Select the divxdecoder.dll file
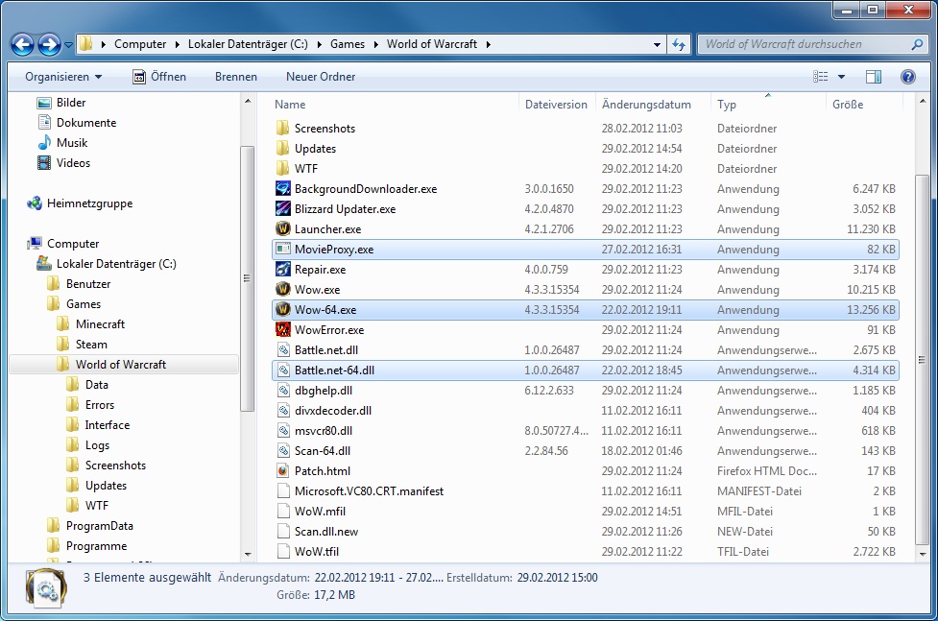This screenshot has height=621, width=938. pos(586,411)
